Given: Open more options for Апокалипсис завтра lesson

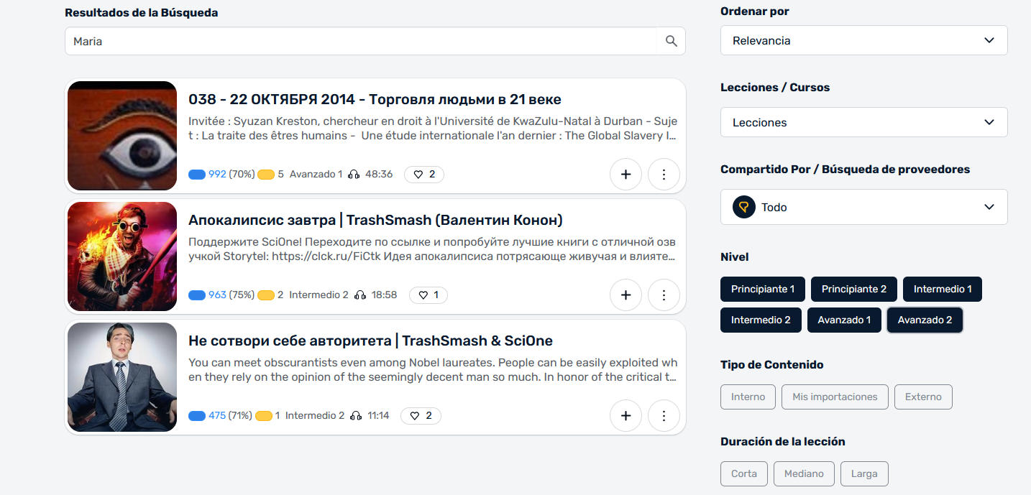Looking at the screenshot, I should click(x=664, y=295).
